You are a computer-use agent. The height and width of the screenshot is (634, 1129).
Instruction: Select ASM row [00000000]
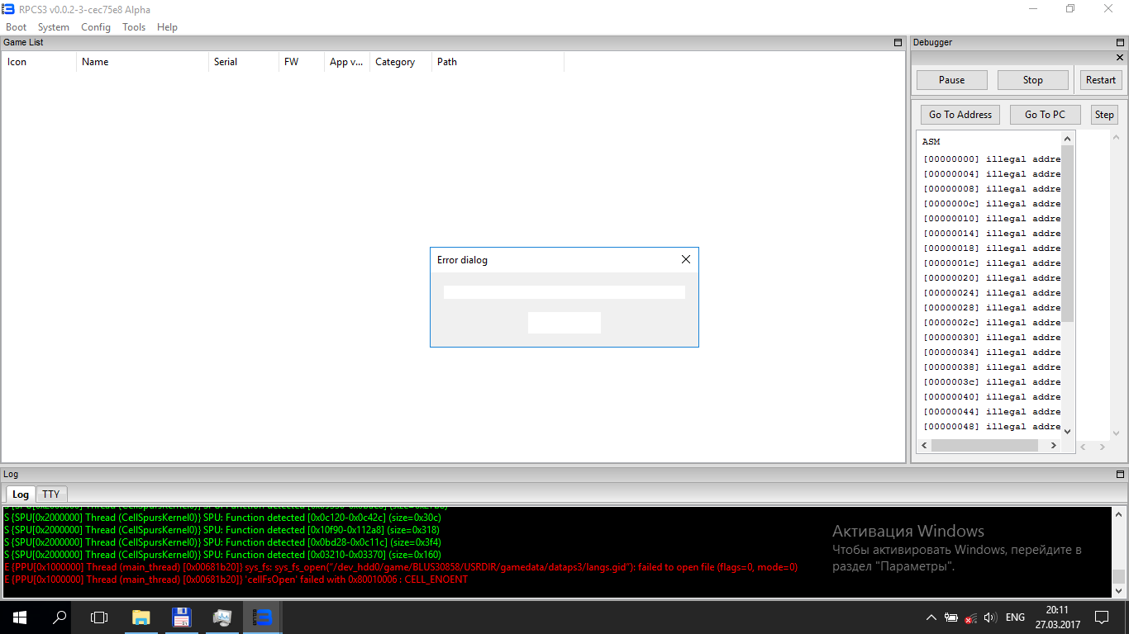pyautogui.click(x=992, y=159)
